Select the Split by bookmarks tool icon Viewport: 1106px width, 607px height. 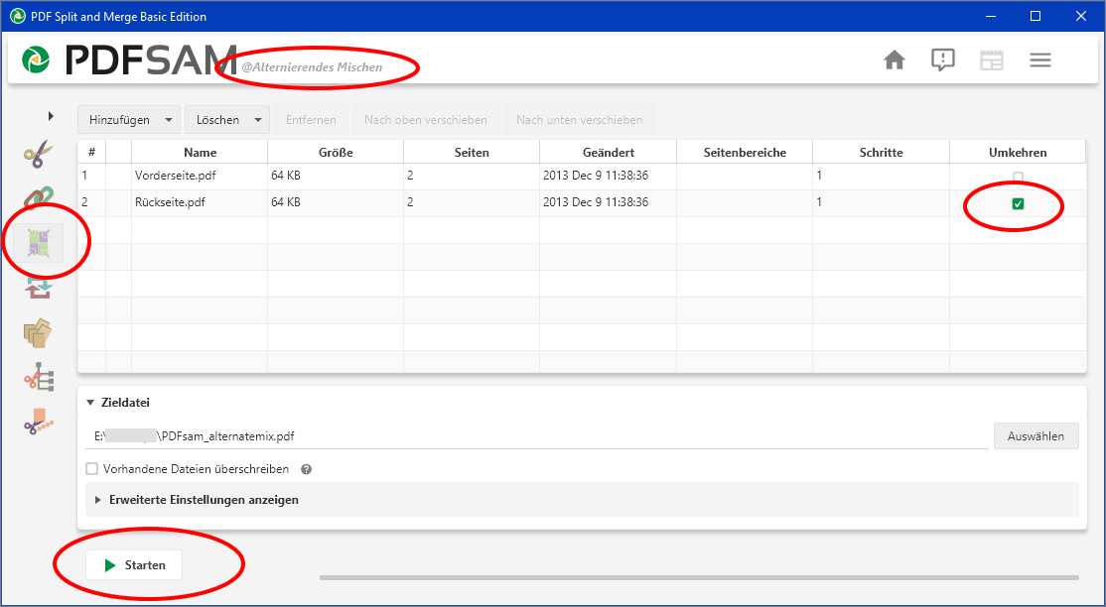(38, 379)
